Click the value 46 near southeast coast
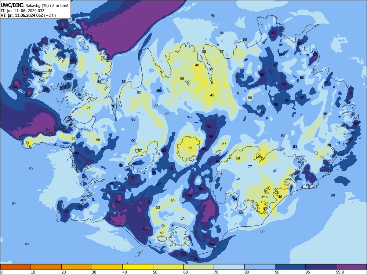 click(x=280, y=197)
